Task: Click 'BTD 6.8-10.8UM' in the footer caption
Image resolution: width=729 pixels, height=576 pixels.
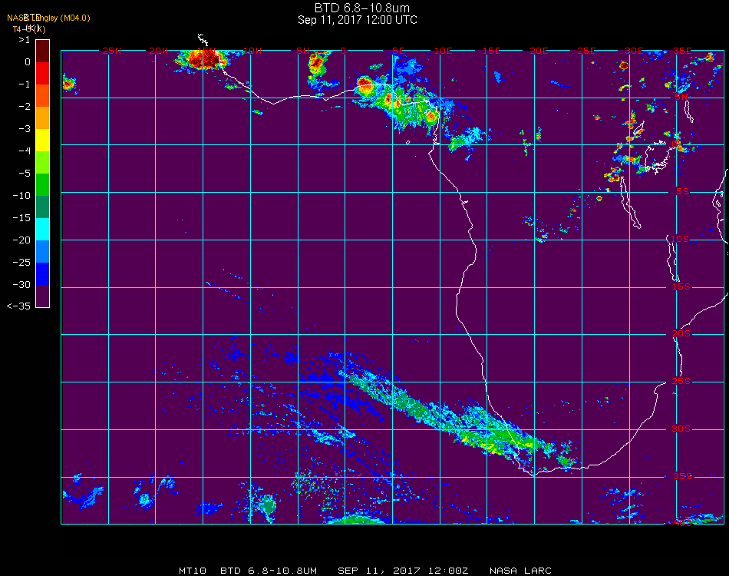Action: [x=269, y=571]
